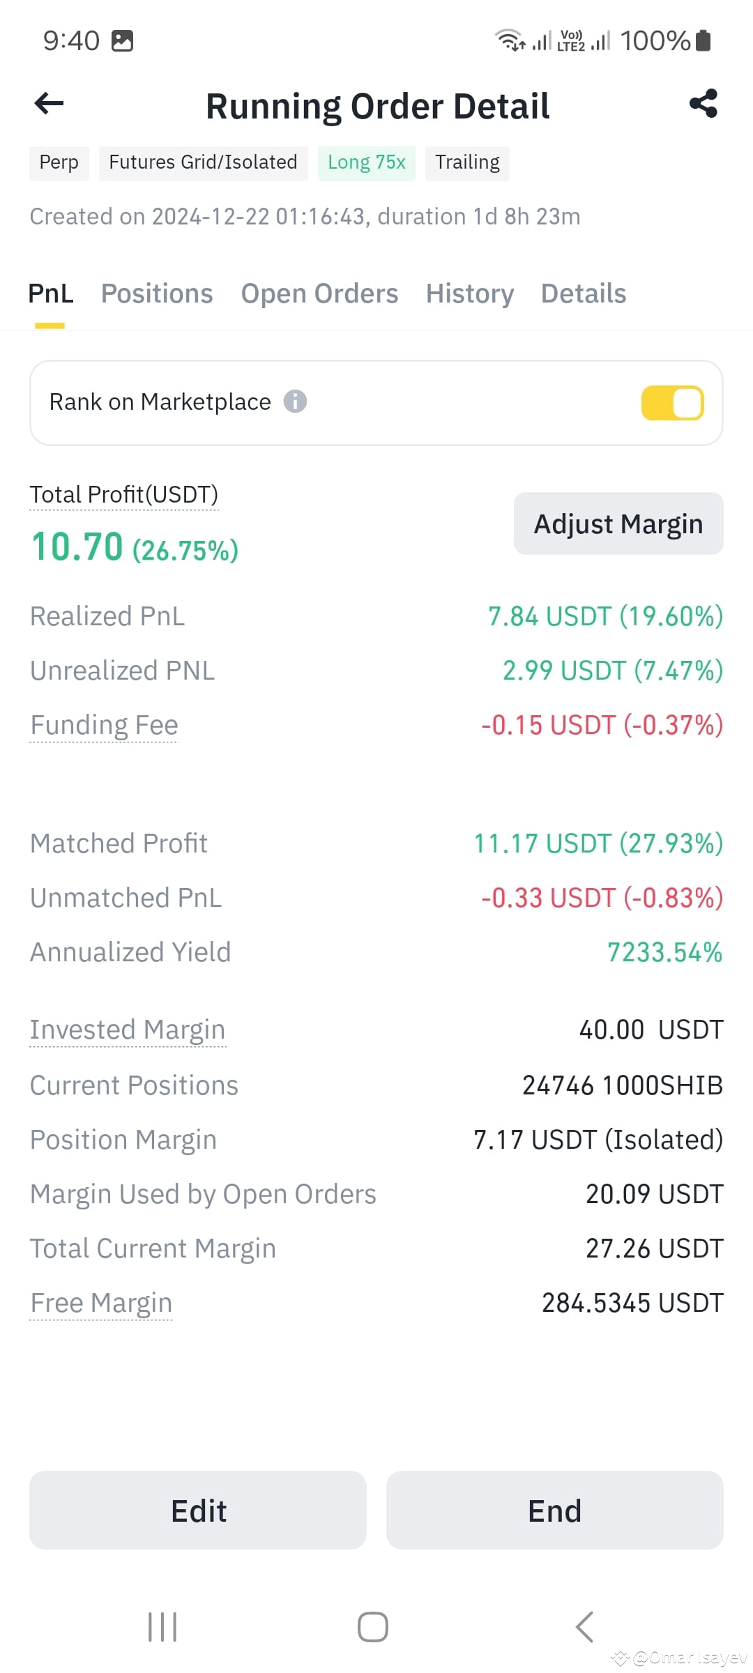Tap the Free Margin label
This screenshot has width=753, height=1673.
(x=101, y=1303)
